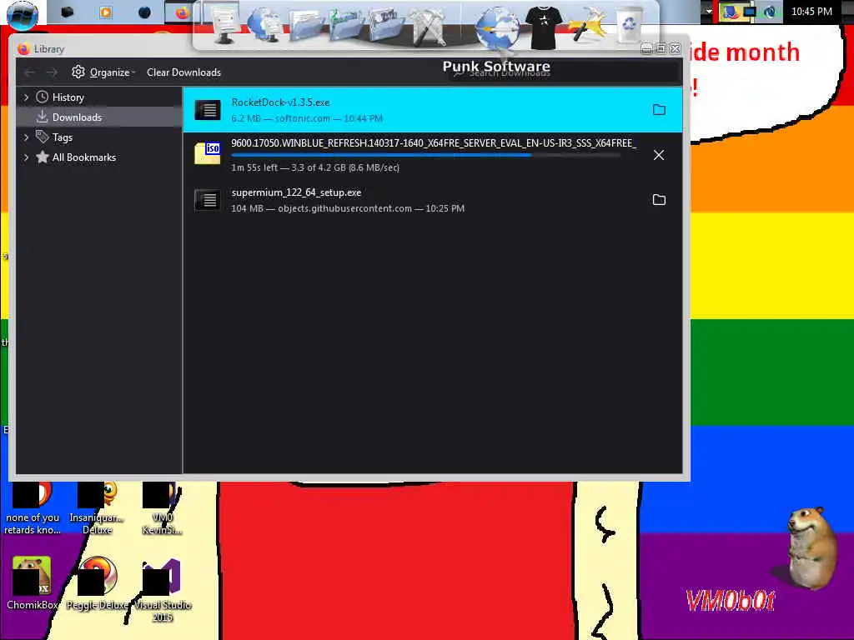
Task: Show hidden system tray icons arrow
Action: pyautogui.click(x=709, y=12)
